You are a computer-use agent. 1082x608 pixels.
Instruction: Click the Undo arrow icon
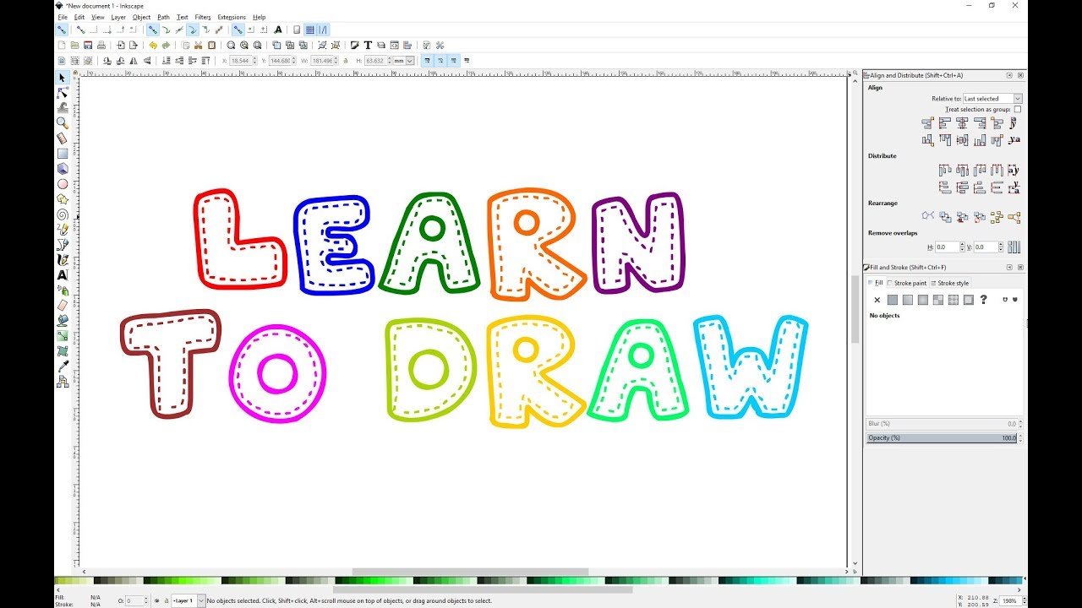(152, 45)
